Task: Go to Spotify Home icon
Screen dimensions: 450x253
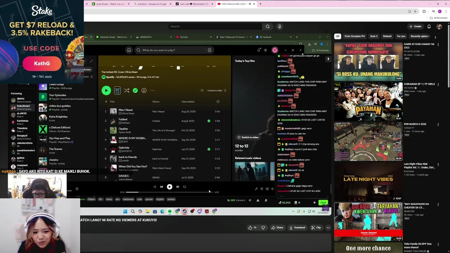Action: click(129, 50)
